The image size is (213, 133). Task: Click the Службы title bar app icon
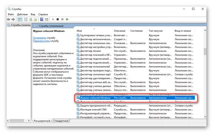pos(9,9)
